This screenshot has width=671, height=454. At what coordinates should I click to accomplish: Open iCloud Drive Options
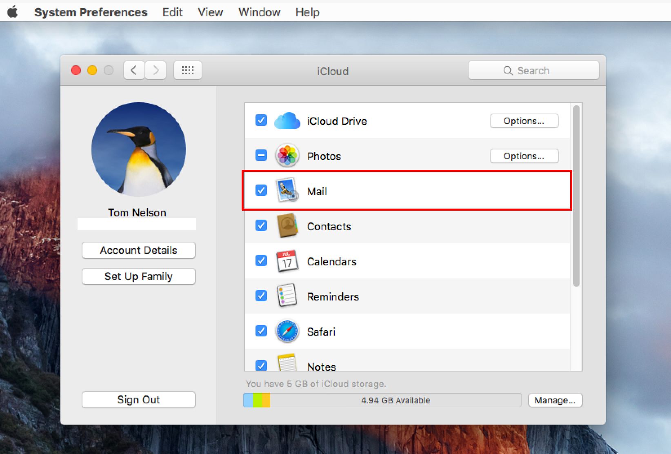[524, 121]
